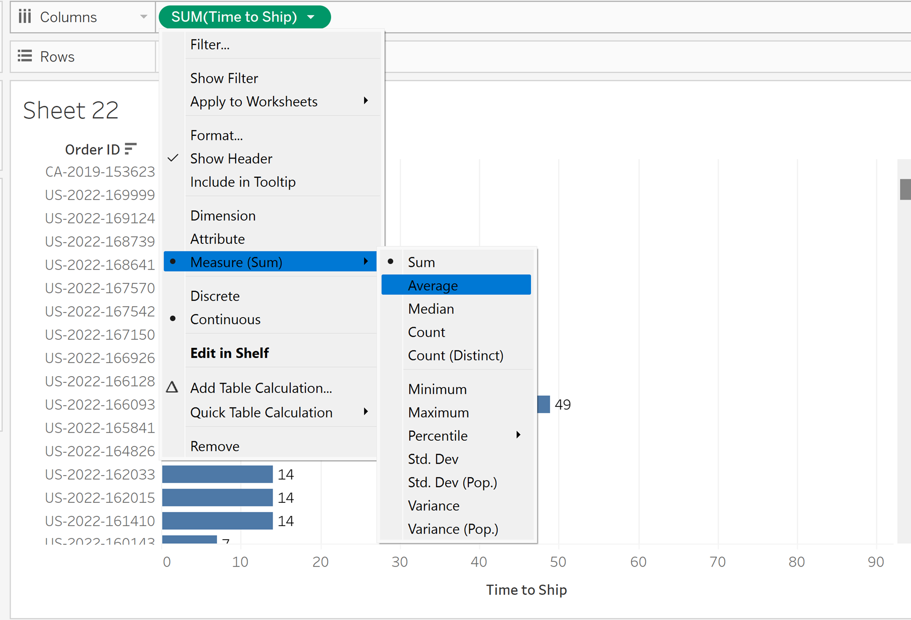
Task: Expand the Columns shelf dropdown arrow
Action: [144, 17]
